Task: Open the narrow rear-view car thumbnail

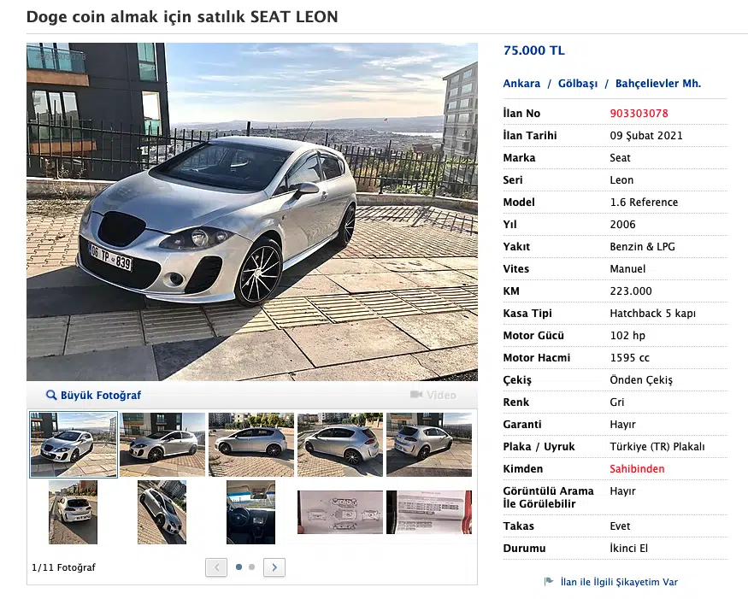Action: coord(73,512)
